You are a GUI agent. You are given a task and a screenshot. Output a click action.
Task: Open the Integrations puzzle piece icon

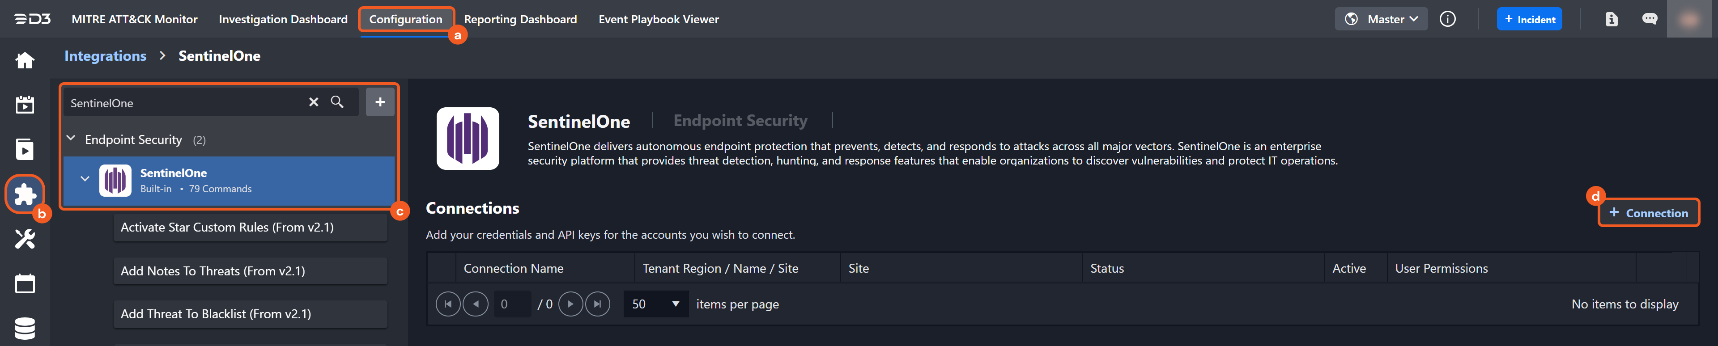(x=25, y=194)
